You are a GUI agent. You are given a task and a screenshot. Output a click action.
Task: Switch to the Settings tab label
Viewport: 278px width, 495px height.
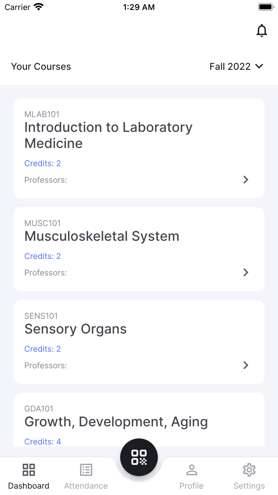249,486
